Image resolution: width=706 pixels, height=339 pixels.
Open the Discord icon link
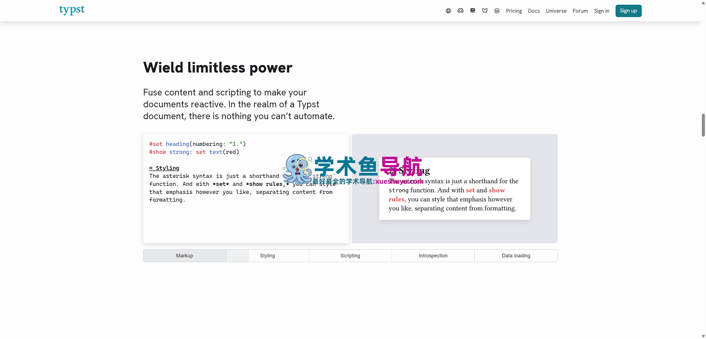pos(461,11)
